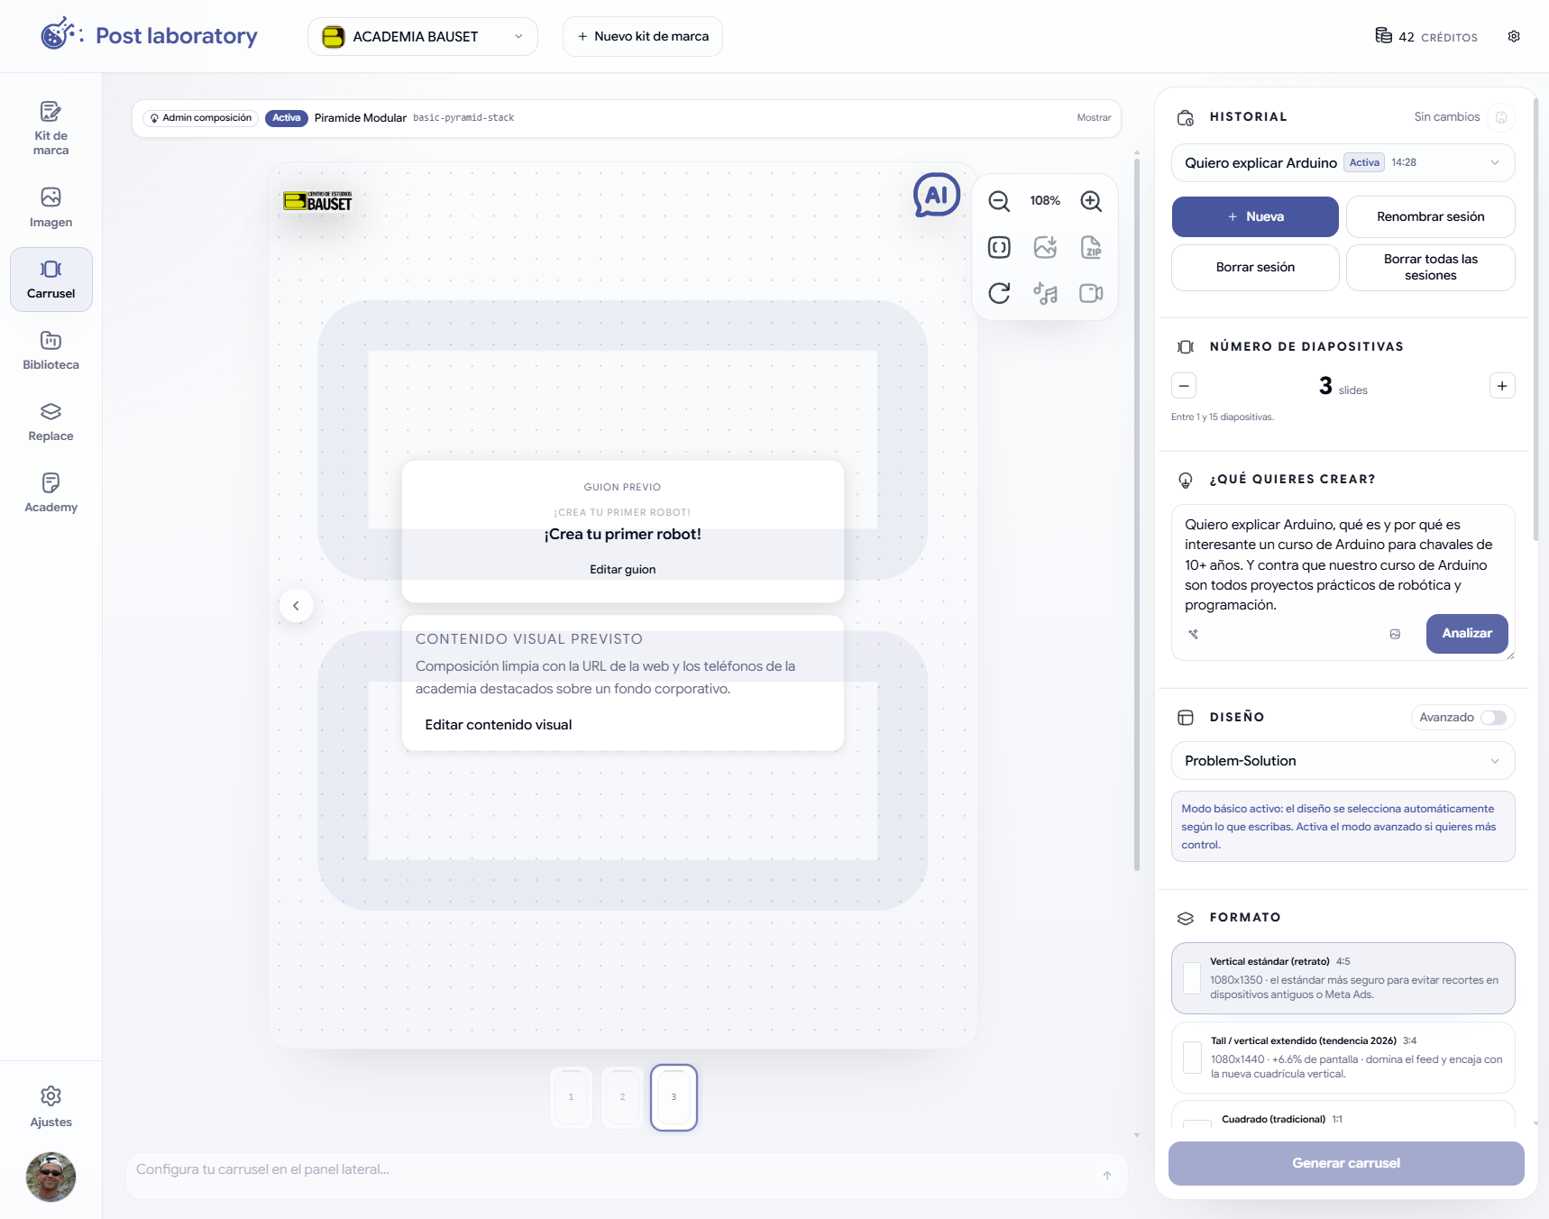Open the AI chat assistant bubble
Screen dimensions: 1549x1219
pyautogui.click(x=937, y=195)
